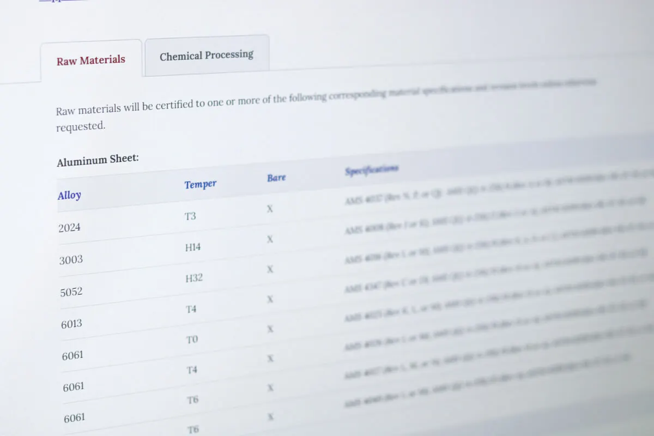Click the H32 temper cell
The width and height of the screenshot is (654, 436).
(194, 278)
